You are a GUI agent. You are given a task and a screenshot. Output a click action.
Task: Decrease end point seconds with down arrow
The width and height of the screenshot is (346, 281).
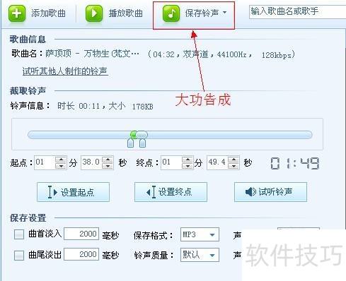click(233, 166)
